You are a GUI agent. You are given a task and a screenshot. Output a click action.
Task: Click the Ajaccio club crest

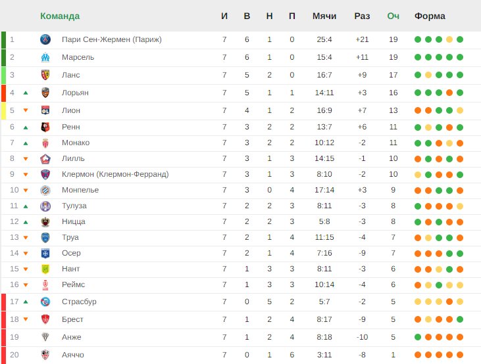pos(45,355)
